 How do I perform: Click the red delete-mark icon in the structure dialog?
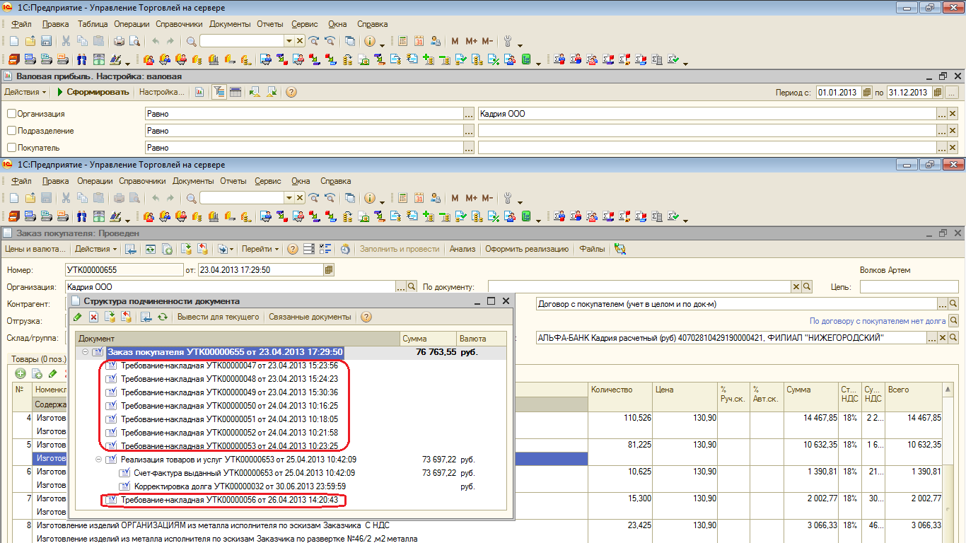point(93,317)
